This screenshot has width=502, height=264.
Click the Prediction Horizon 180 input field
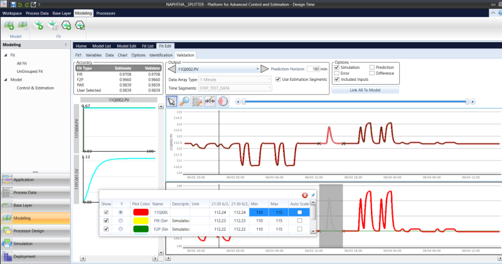[x=313, y=69]
